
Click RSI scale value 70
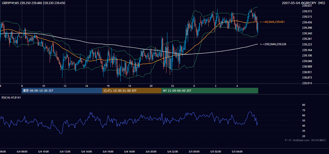tap(304, 110)
